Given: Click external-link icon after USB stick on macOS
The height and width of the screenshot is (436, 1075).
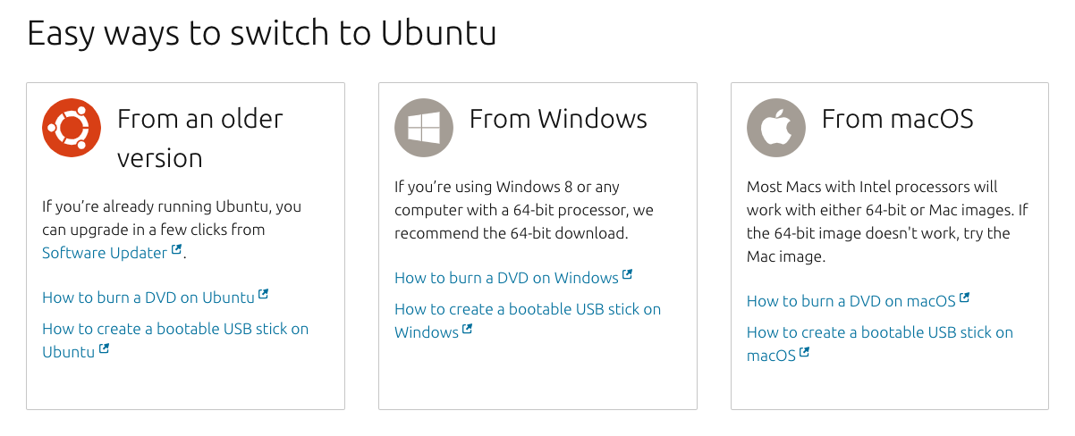Looking at the screenshot, I should click(805, 353).
